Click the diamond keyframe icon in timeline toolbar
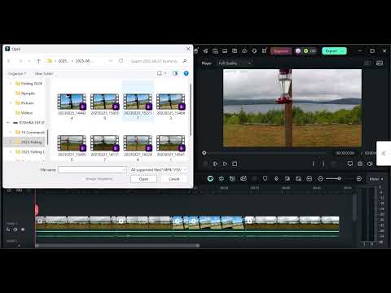This screenshot has height=293, width=391. [276, 178]
